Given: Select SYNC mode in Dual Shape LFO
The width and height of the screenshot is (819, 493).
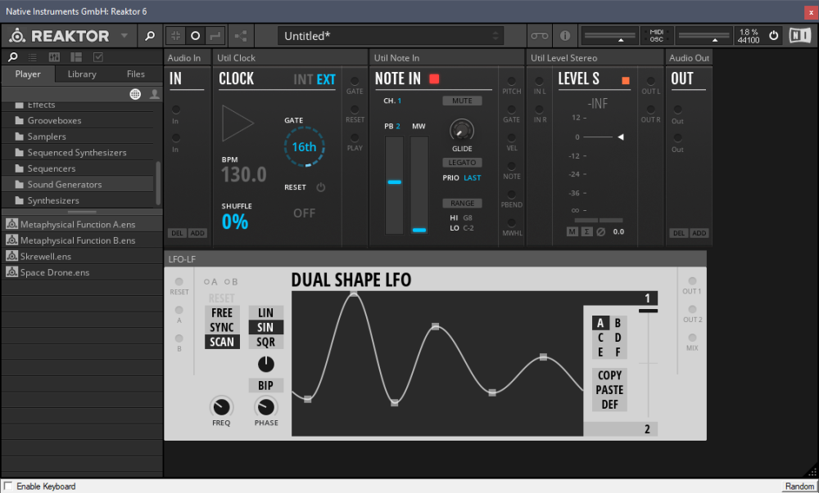Looking at the screenshot, I should (x=222, y=327).
